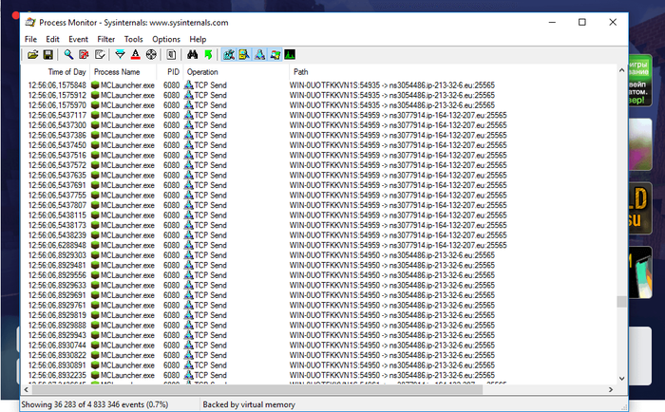Image resolution: width=665 pixels, height=412 pixels.
Task: Clear the display with the Clear icon
Action: pyautogui.click(x=100, y=55)
